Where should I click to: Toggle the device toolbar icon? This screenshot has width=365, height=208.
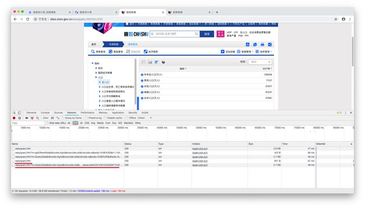[20, 113]
